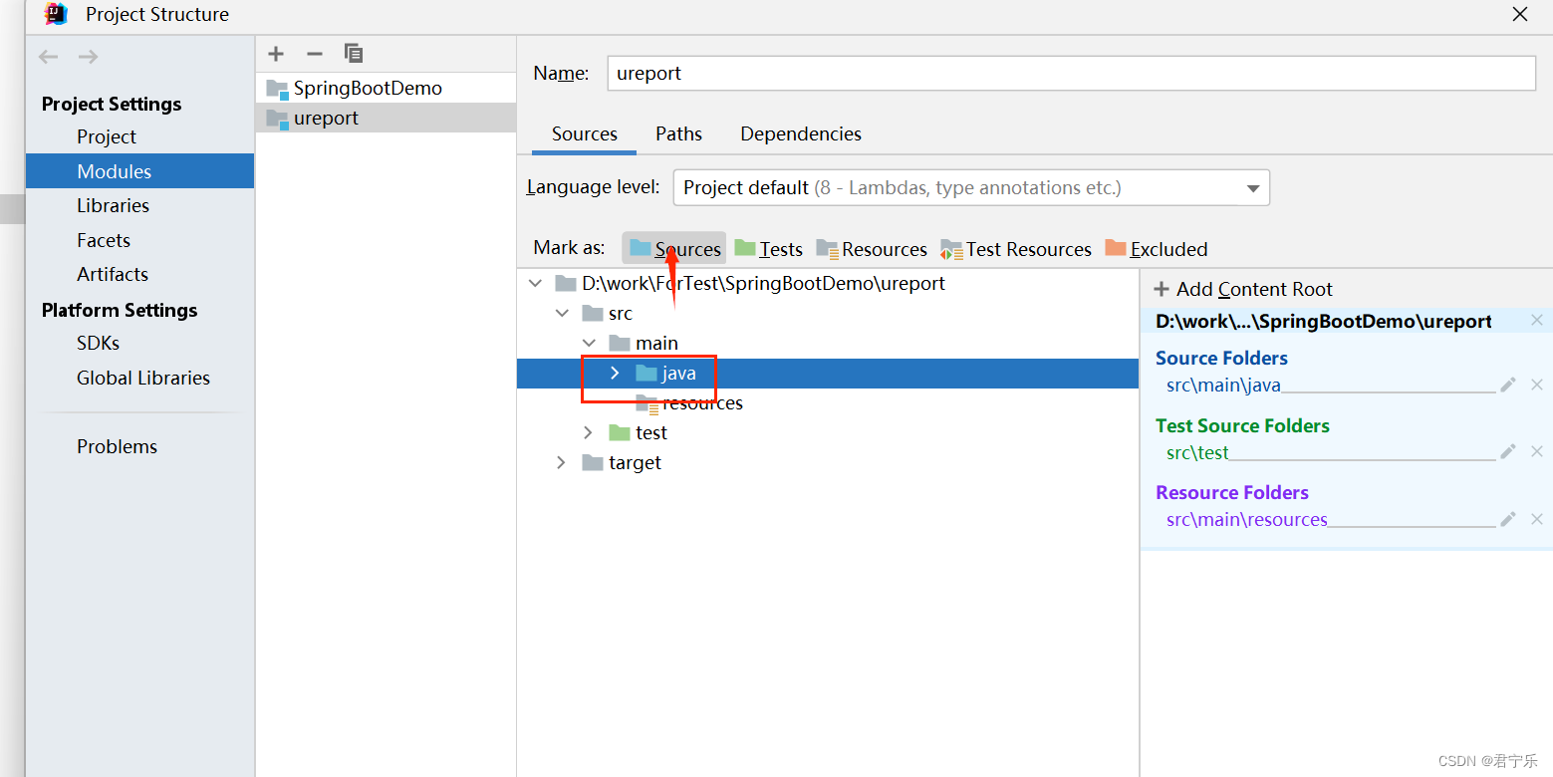Navigate back using the left arrow

click(x=48, y=57)
